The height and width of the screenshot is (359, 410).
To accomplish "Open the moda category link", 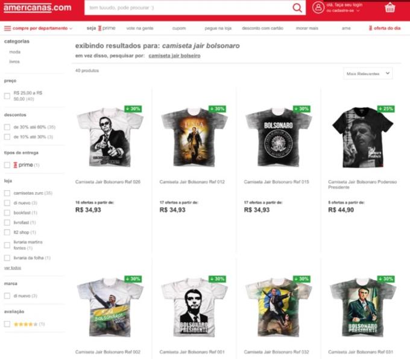I will [14, 52].
